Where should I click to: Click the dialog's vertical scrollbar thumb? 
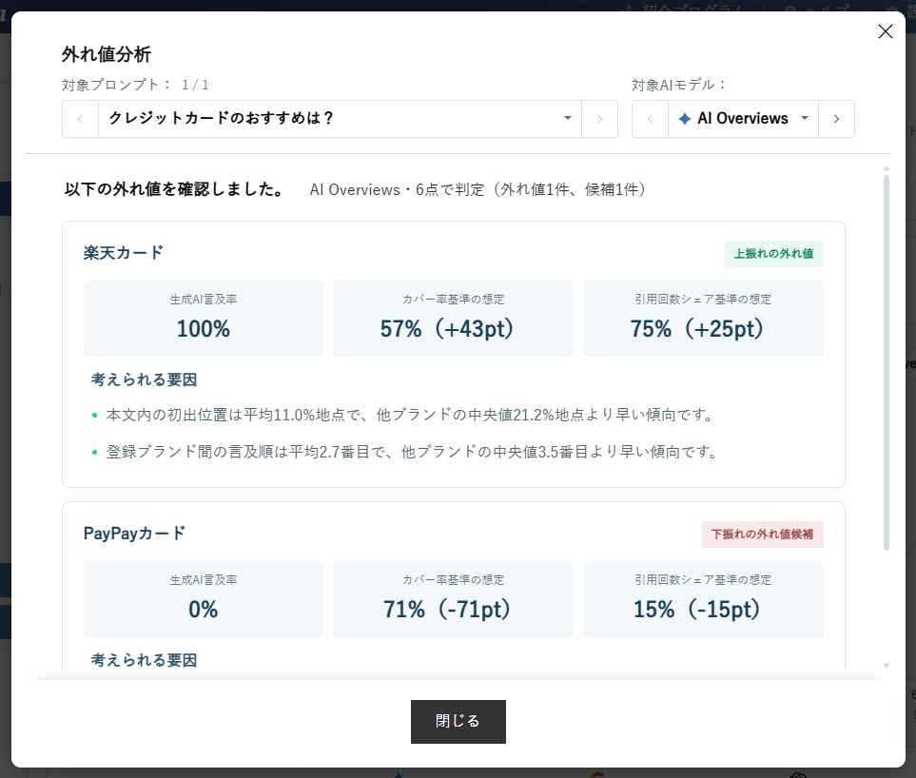887,362
